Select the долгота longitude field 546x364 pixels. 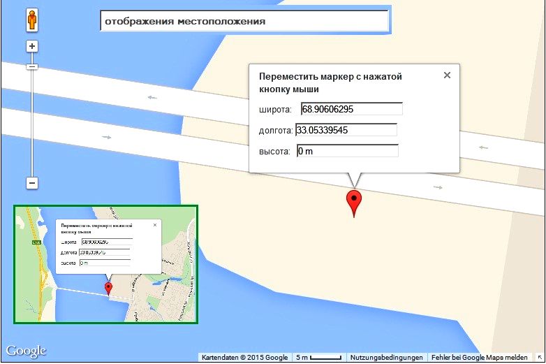coord(346,130)
